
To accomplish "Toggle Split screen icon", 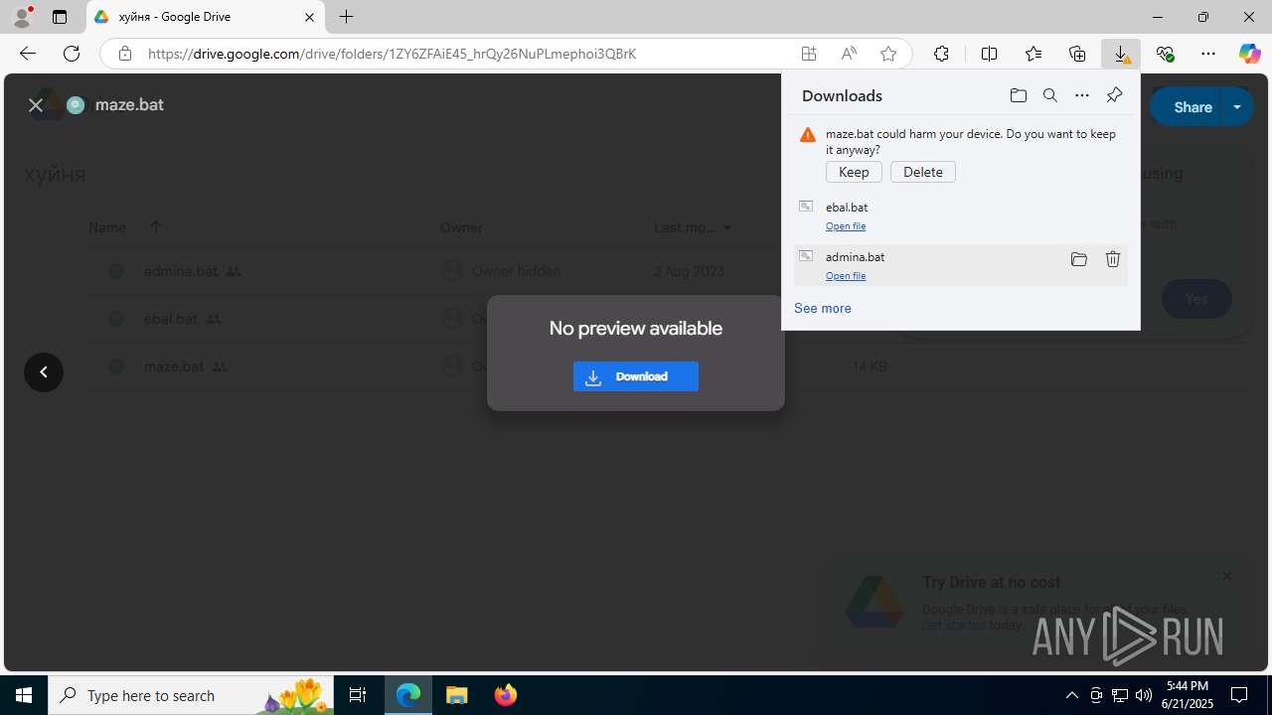I will (x=989, y=54).
